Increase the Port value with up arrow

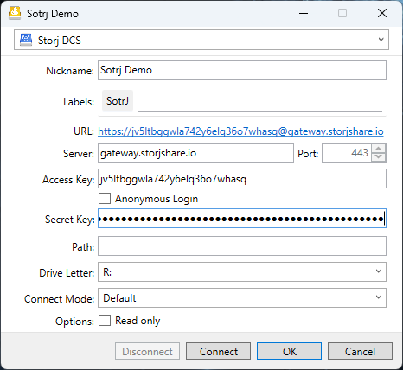[379, 149]
